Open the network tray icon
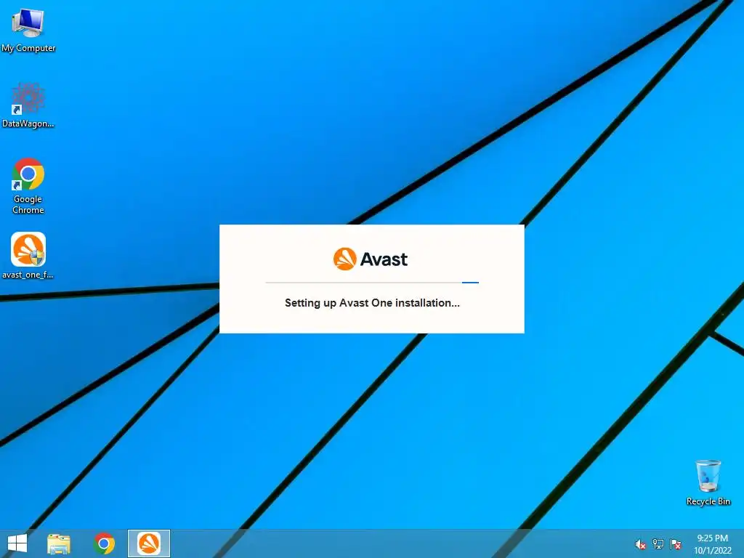744x558 pixels. point(658,543)
